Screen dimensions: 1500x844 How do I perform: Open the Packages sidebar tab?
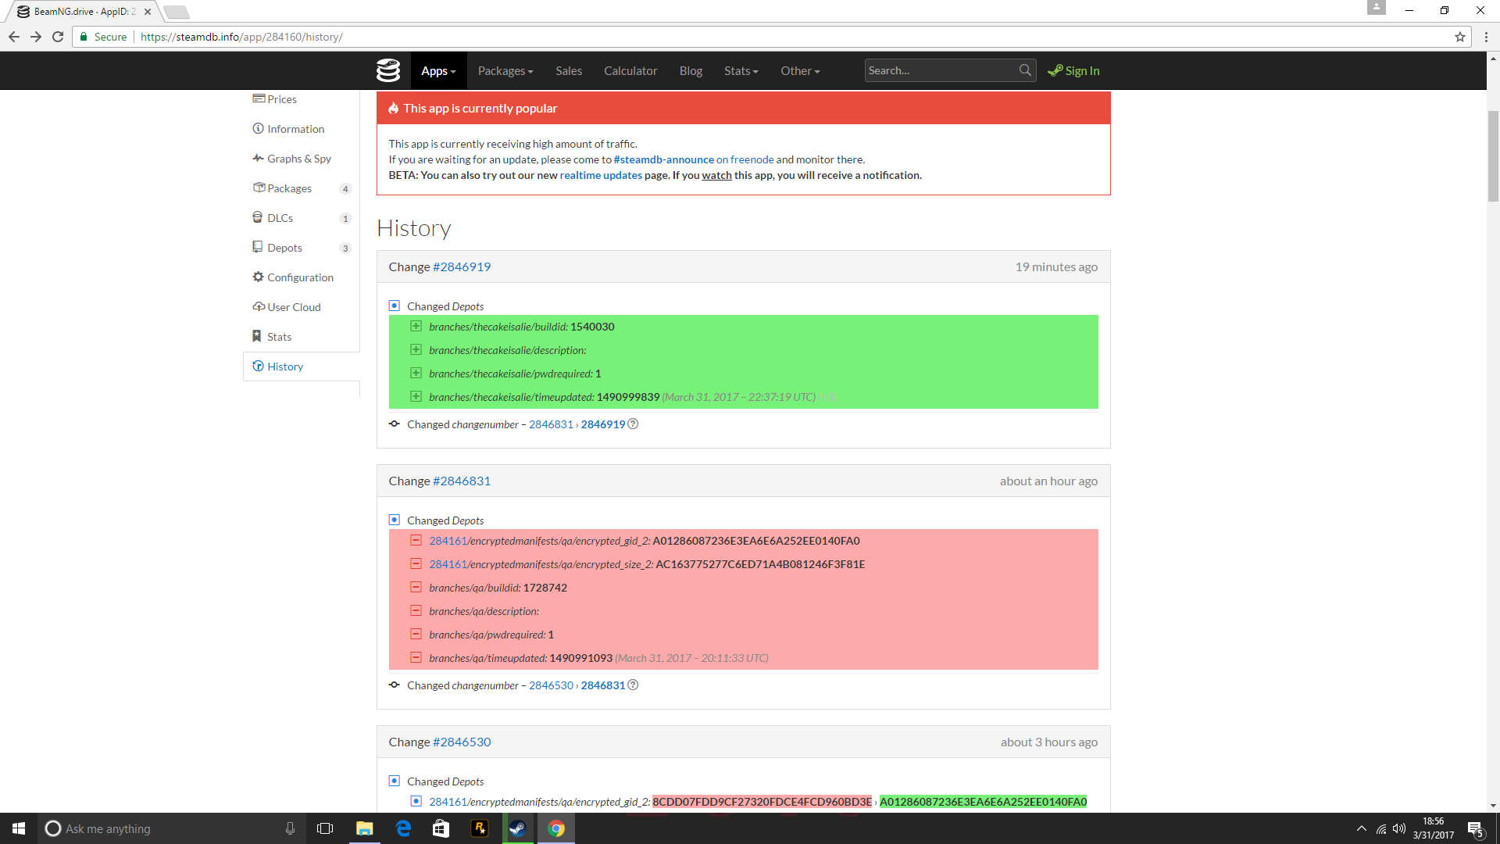pos(301,188)
